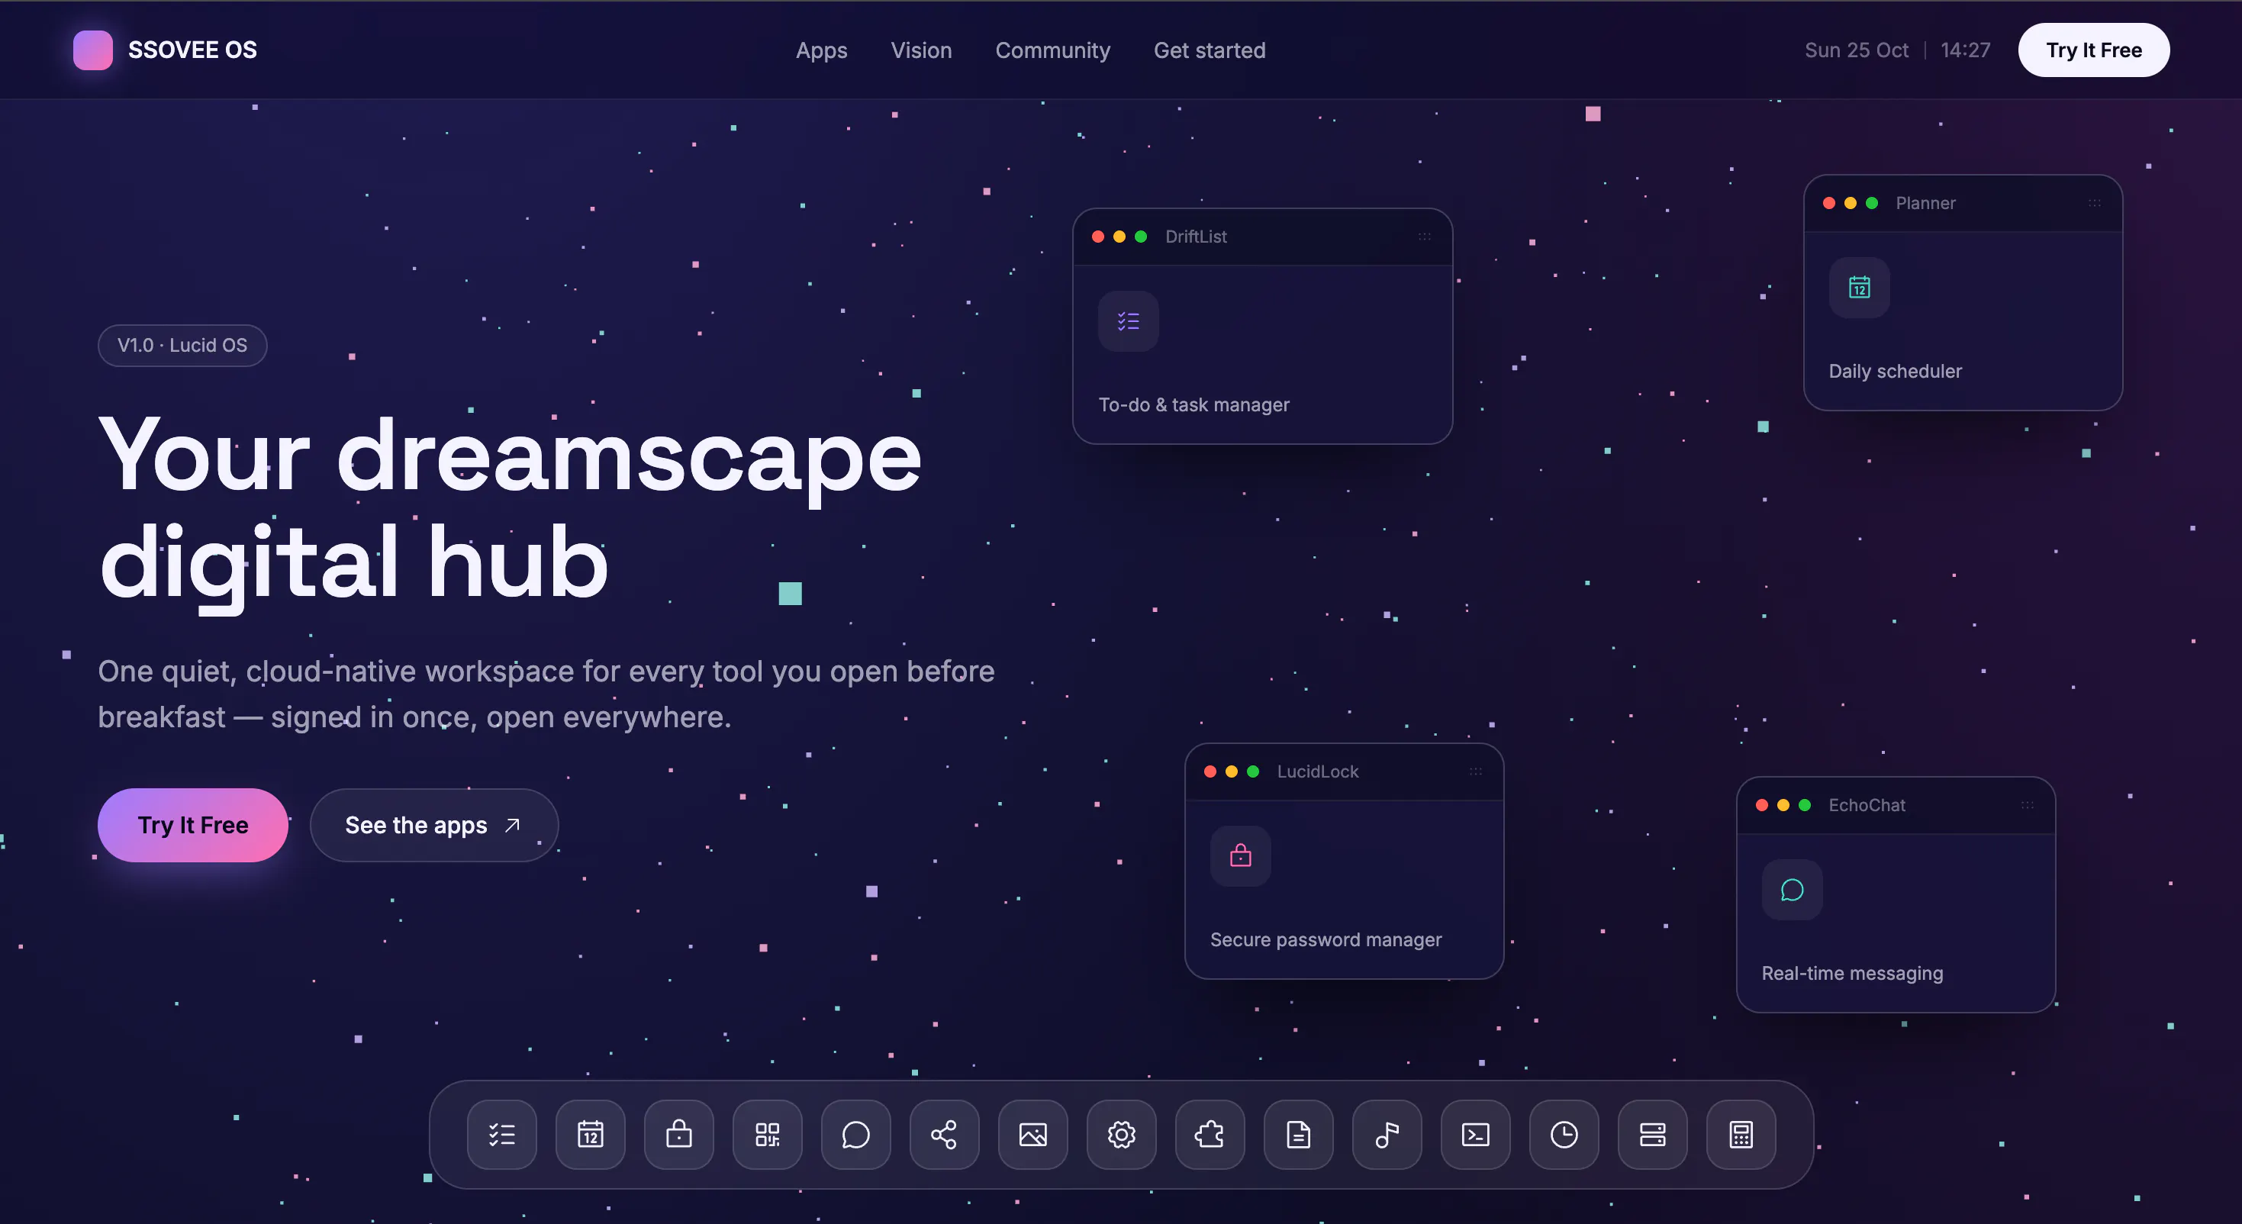
Task: Open the calendar planner icon in the dock
Action: [590, 1134]
